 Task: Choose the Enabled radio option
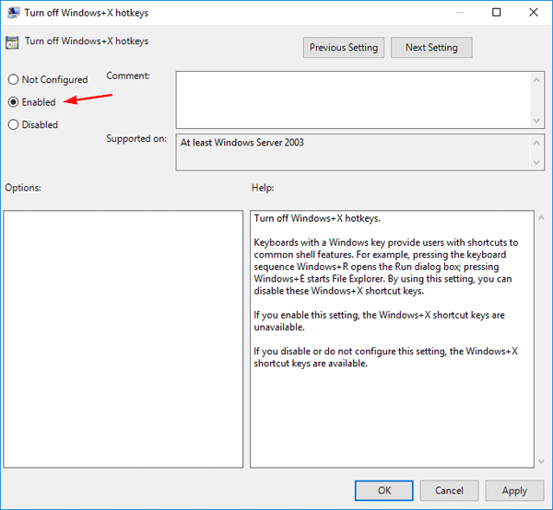[13, 102]
